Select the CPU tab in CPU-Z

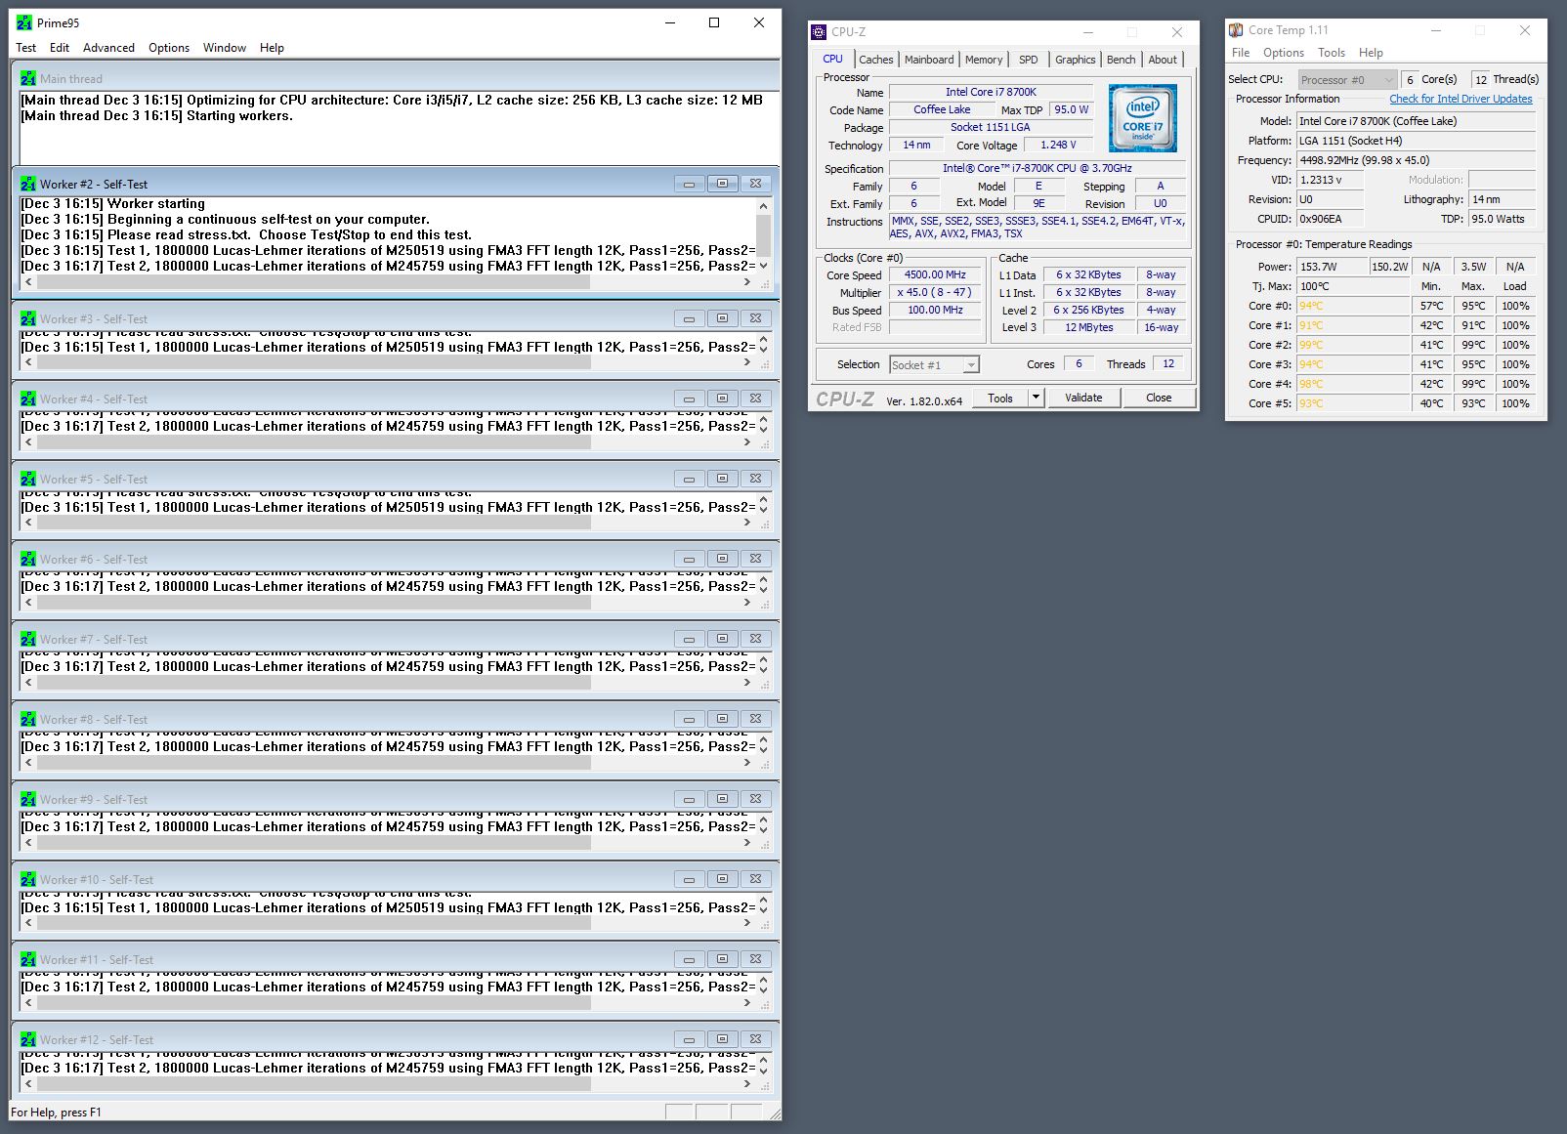(x=832, y=59)
